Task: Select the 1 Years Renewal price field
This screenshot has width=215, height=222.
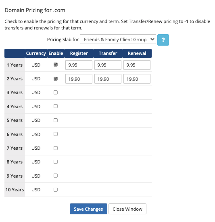Action: point(137,65)
